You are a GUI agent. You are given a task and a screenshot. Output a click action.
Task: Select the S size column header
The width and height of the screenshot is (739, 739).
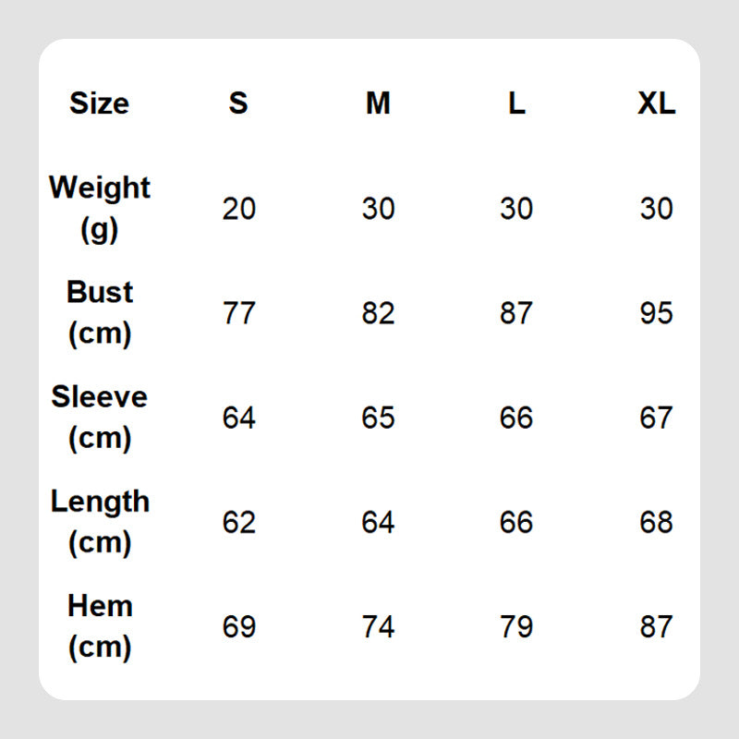point(238,103)
